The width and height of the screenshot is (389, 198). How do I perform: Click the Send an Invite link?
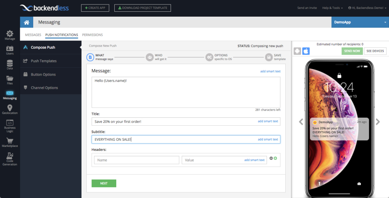pyautogui.click(x=307, y=8)
